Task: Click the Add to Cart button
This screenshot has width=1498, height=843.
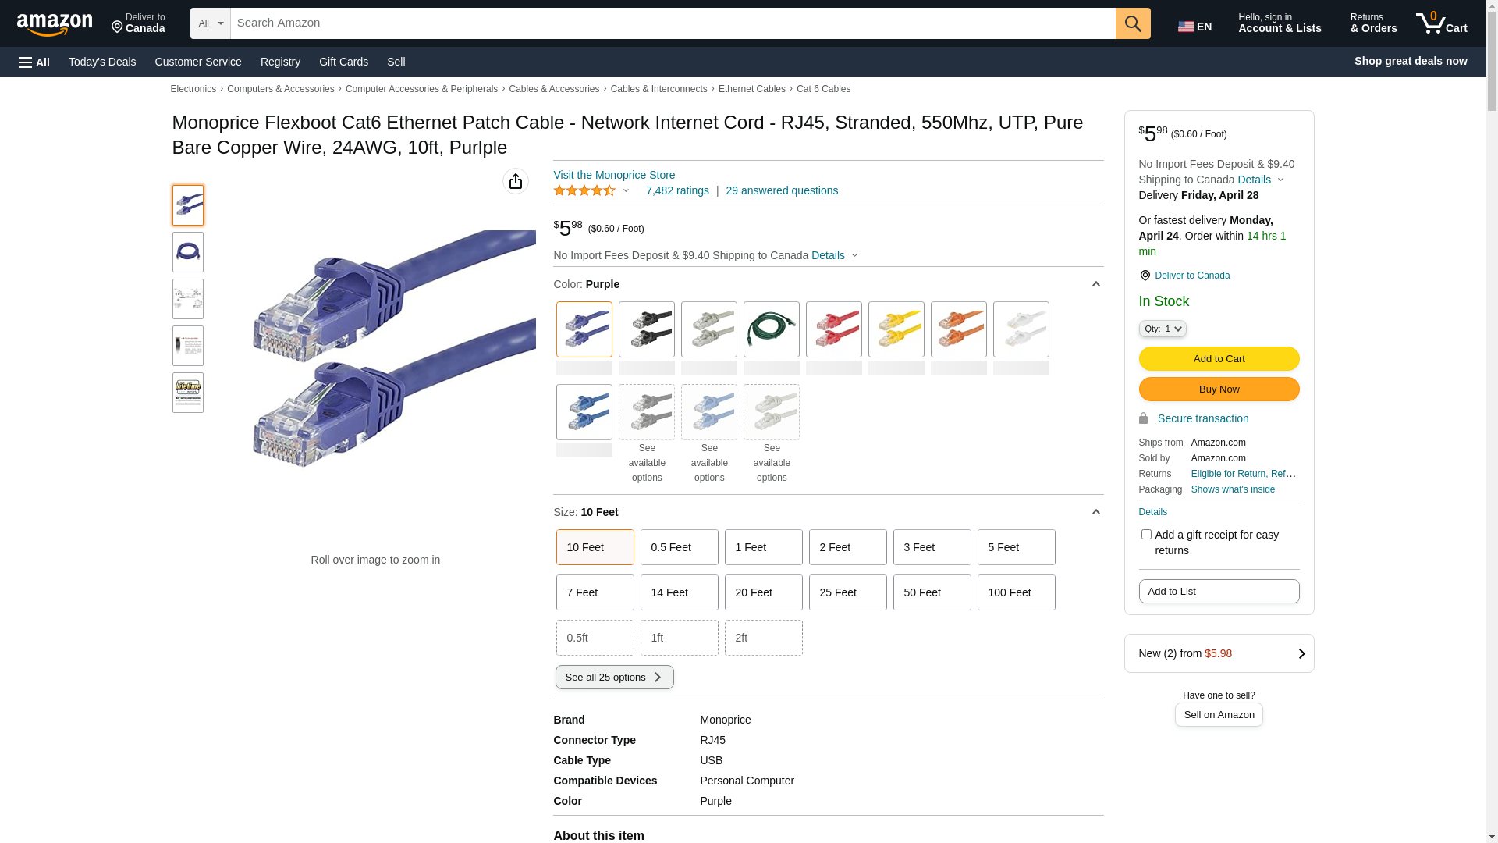Action: tap(1219, 358)
